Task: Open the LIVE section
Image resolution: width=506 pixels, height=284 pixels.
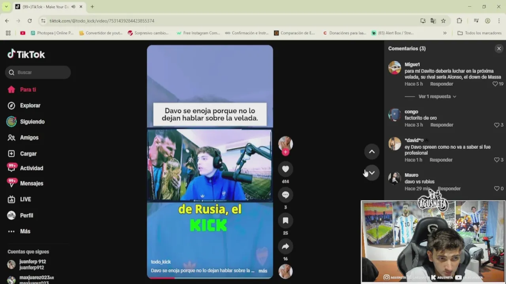Action: (20, 199)
